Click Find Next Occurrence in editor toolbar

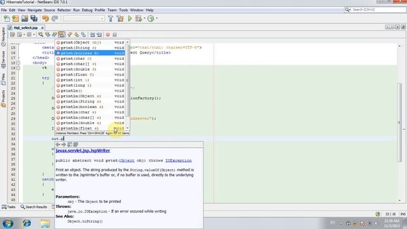(x=55, y=34)
